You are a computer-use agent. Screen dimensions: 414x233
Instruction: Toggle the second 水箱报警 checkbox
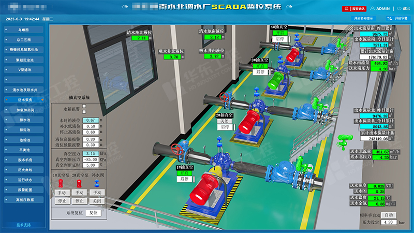[84, 112]
